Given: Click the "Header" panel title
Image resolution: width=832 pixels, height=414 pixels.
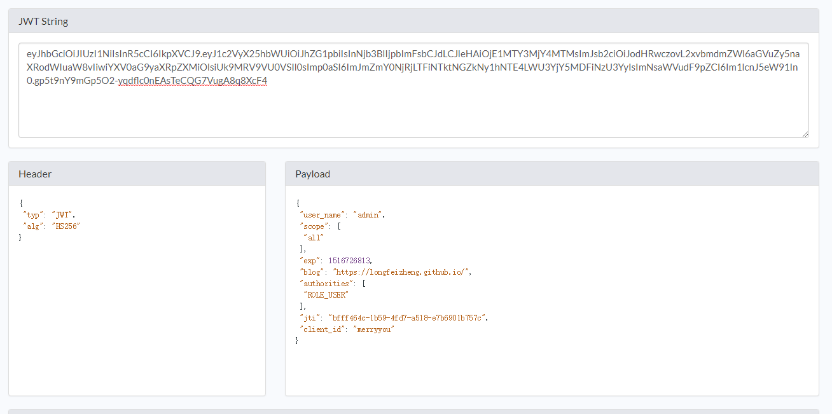Looking at the screenshot, I should 35,174.
